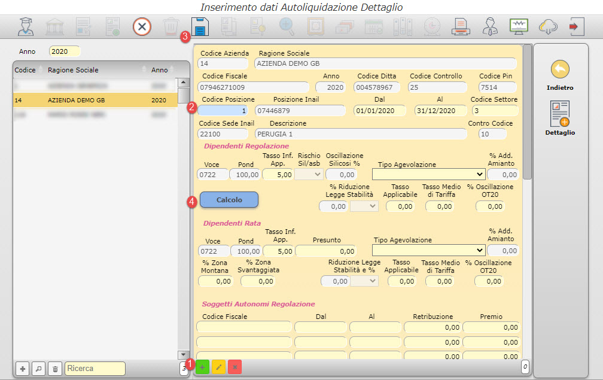Click the green plus add button
Viewport: 603px width, 380px height.
coord(202,367)
